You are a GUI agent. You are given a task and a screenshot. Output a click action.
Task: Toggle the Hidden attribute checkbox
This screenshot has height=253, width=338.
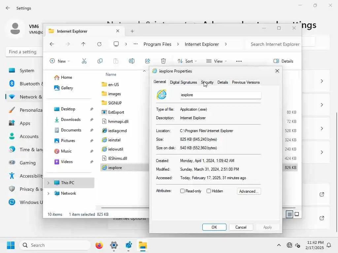tap(209, 191)
